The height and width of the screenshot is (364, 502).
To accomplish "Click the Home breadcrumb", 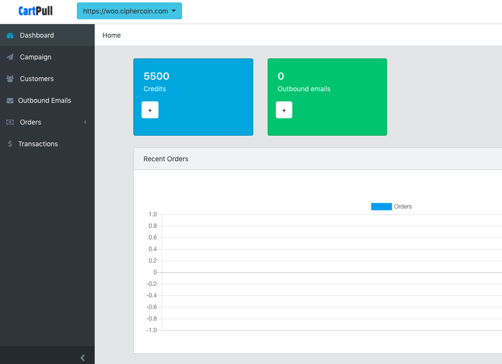I will (x=112, y=35).
